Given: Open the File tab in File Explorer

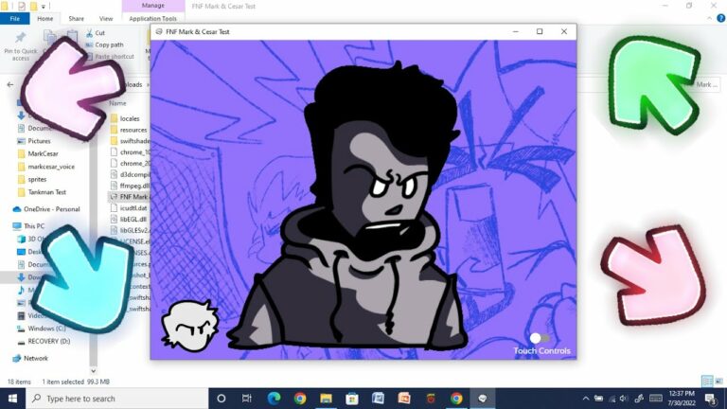Looking at the screenshot, I should click(x=15, y=19).
